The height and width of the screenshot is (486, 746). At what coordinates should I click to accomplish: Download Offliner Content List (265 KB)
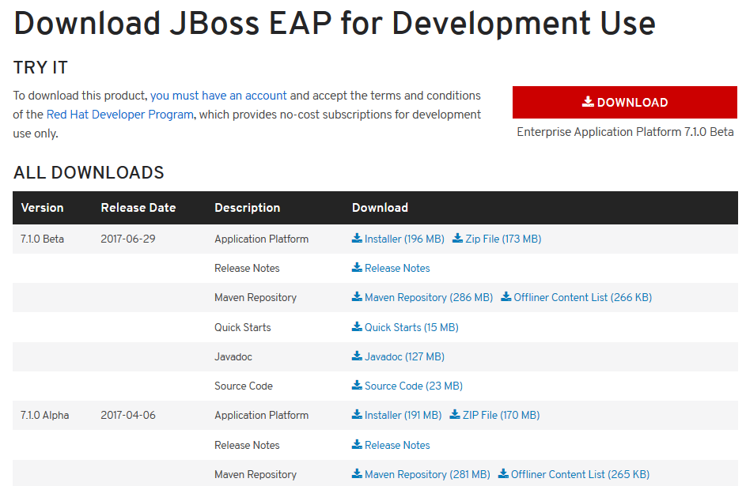point(574,475)
